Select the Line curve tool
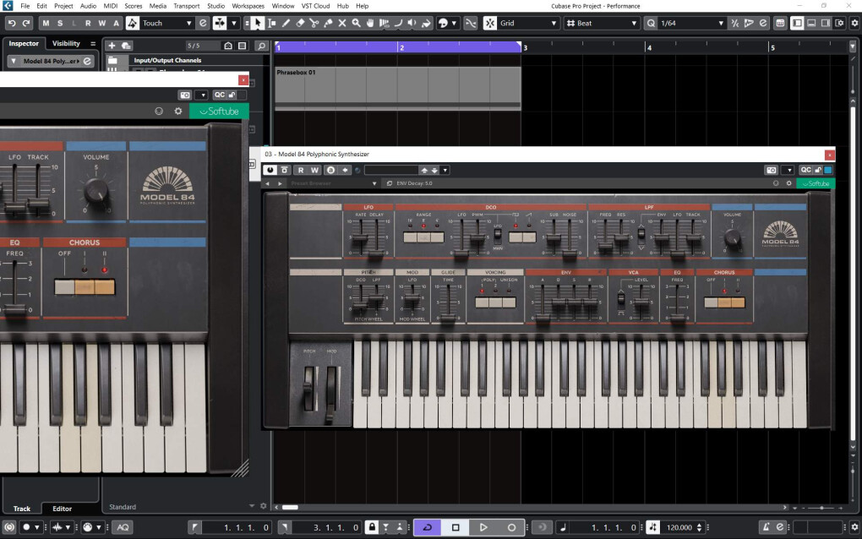 (398, 23)
